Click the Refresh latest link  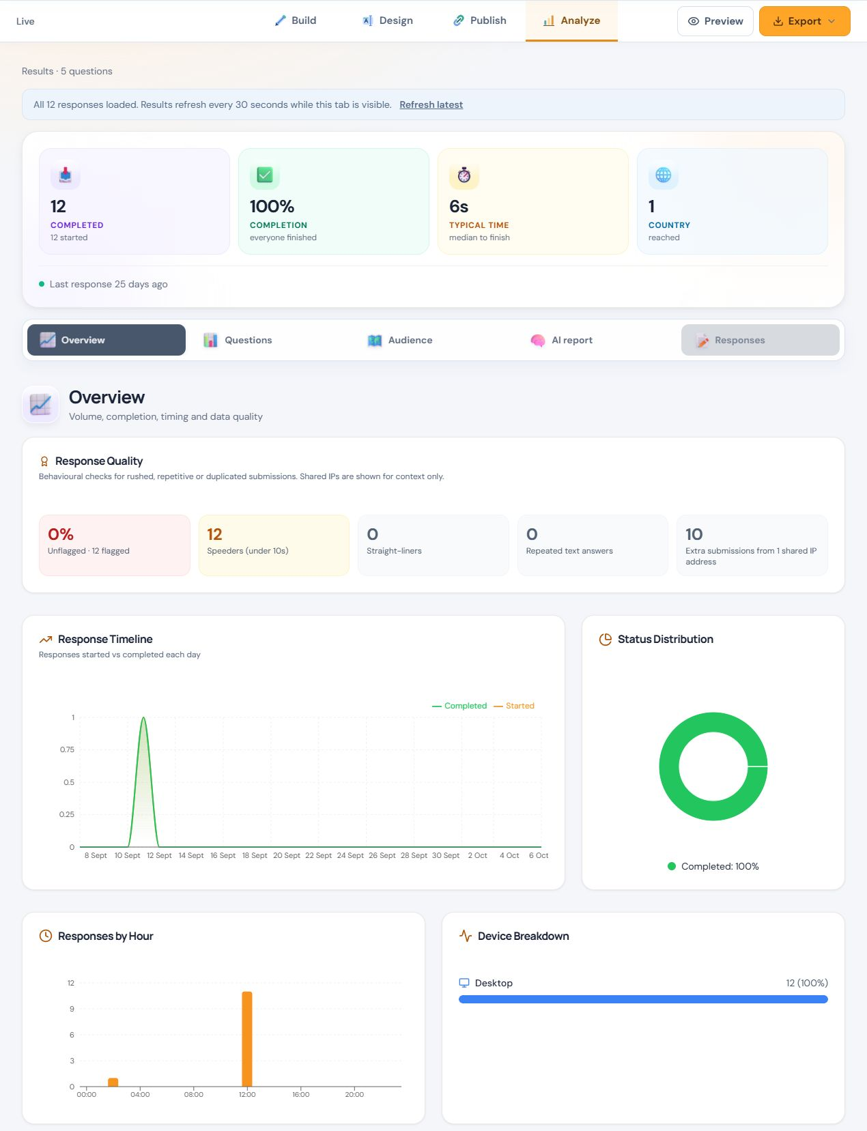click(x=431, y=104)
